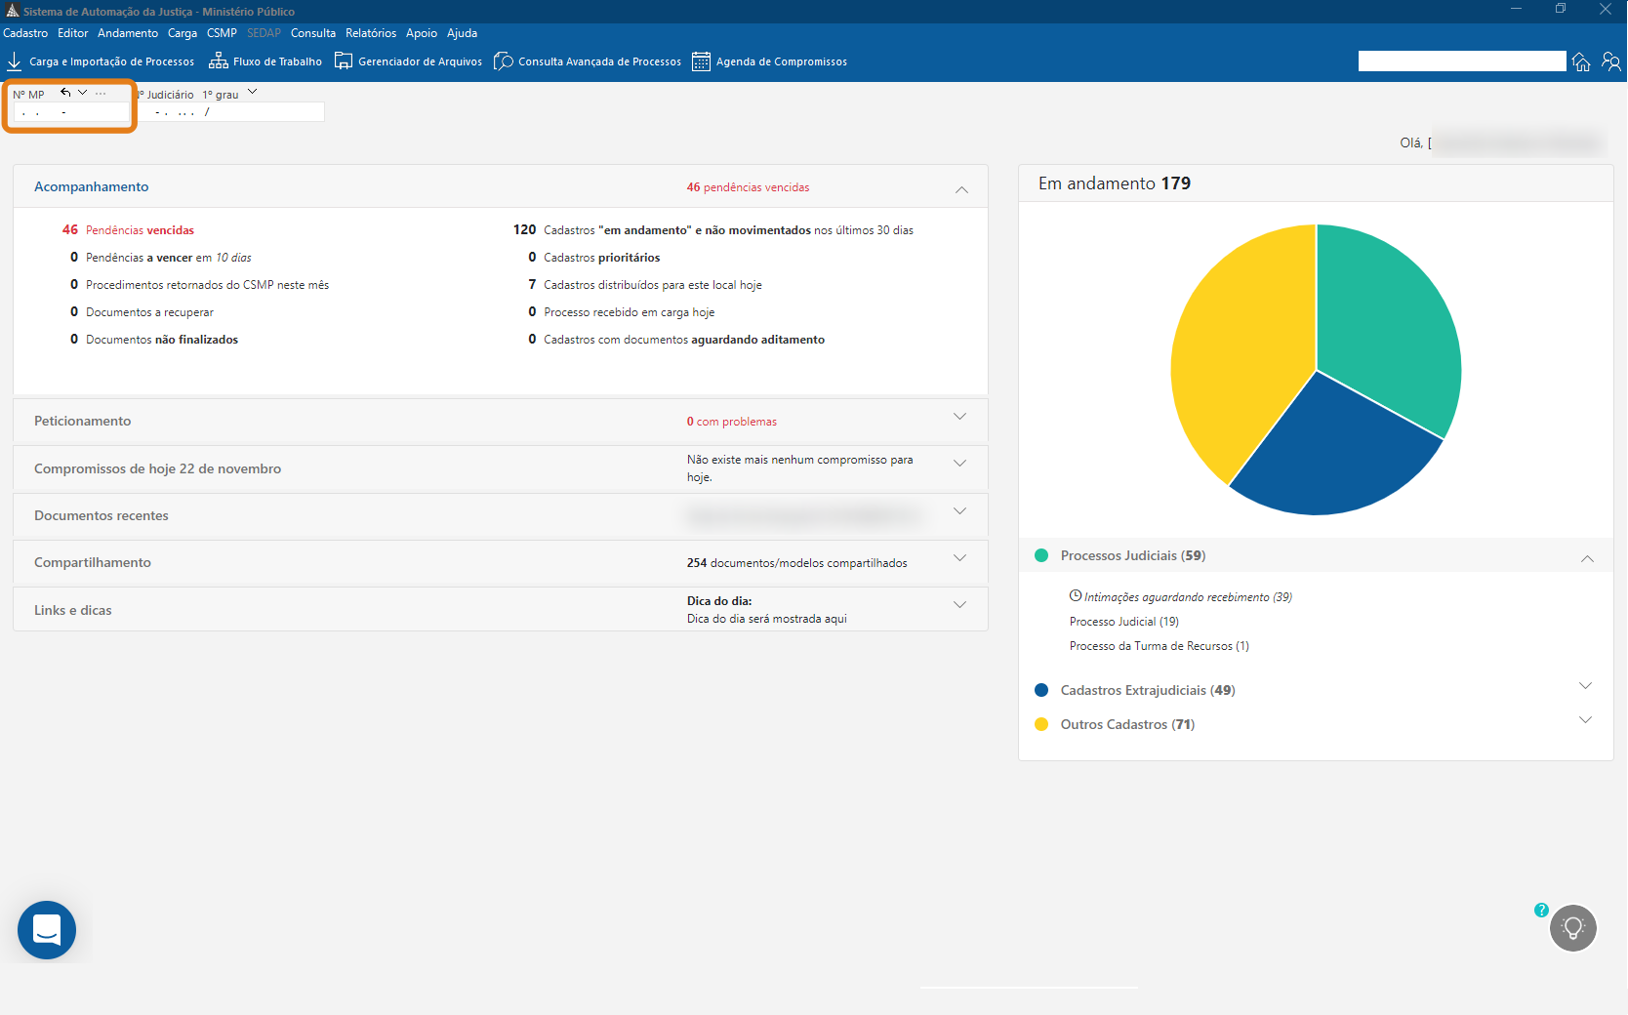Screen dimensions: 1628x1015
Task: Open Intimações aguardando recebimento link
Action: 1187,597
